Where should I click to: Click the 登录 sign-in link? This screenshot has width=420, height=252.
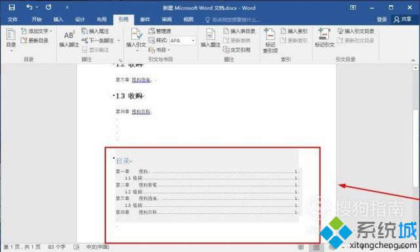point(382,19)
